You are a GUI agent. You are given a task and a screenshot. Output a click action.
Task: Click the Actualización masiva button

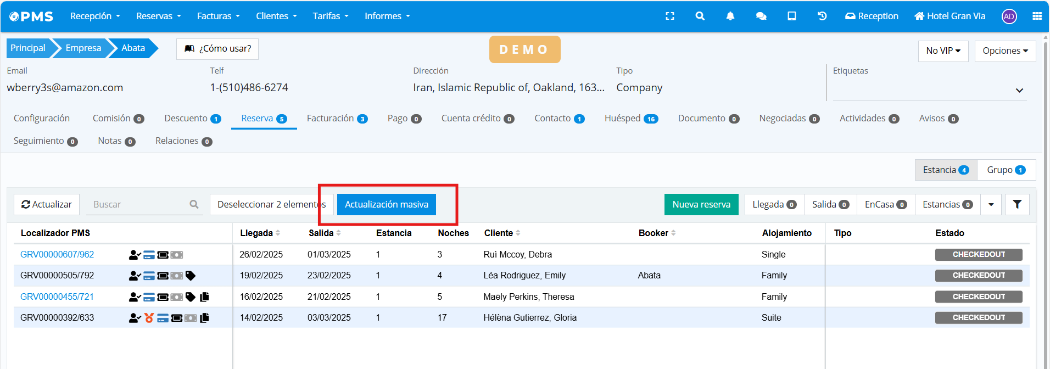point(386,204)
